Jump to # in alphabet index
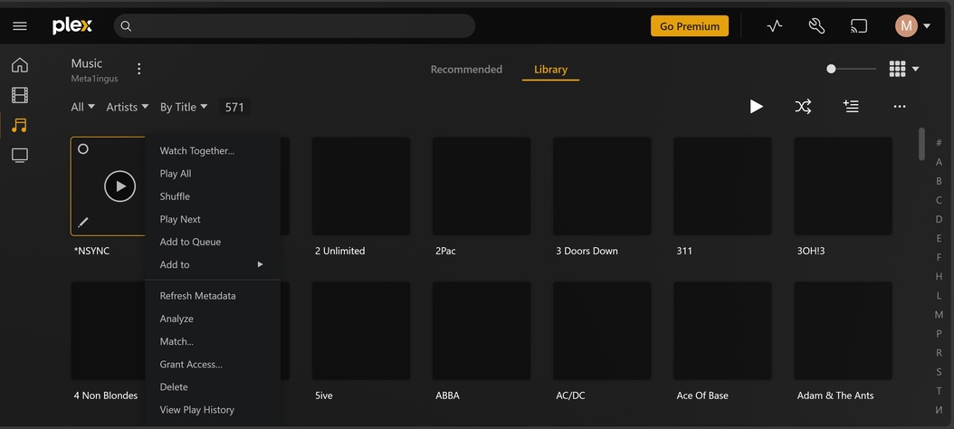The image size is (954, 429). point(939,143)
